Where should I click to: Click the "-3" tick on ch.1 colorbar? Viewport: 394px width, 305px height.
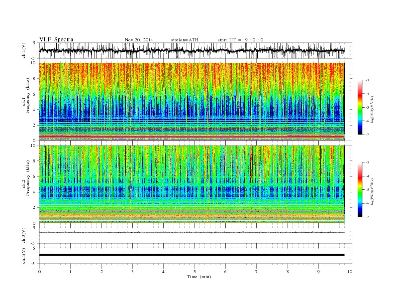(367, 80)
